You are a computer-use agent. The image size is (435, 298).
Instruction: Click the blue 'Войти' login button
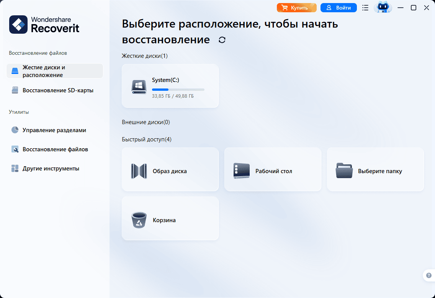tap(339, 8)
